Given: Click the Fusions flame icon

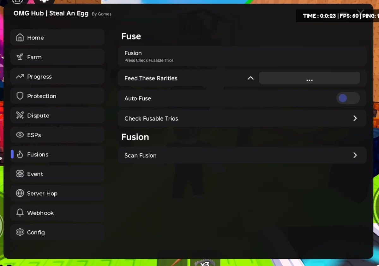Looking at the screenshot, I should coord(20,154).
